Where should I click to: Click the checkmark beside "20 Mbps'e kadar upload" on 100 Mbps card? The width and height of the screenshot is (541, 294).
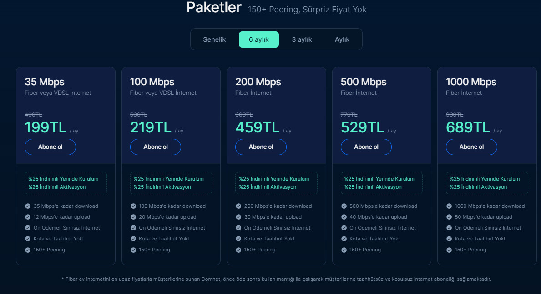click(132, 217)
